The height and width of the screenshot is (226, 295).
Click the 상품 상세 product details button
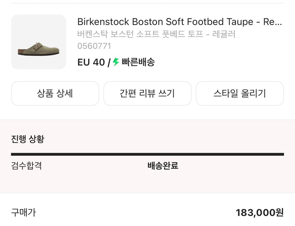click(x=55, y=93)
